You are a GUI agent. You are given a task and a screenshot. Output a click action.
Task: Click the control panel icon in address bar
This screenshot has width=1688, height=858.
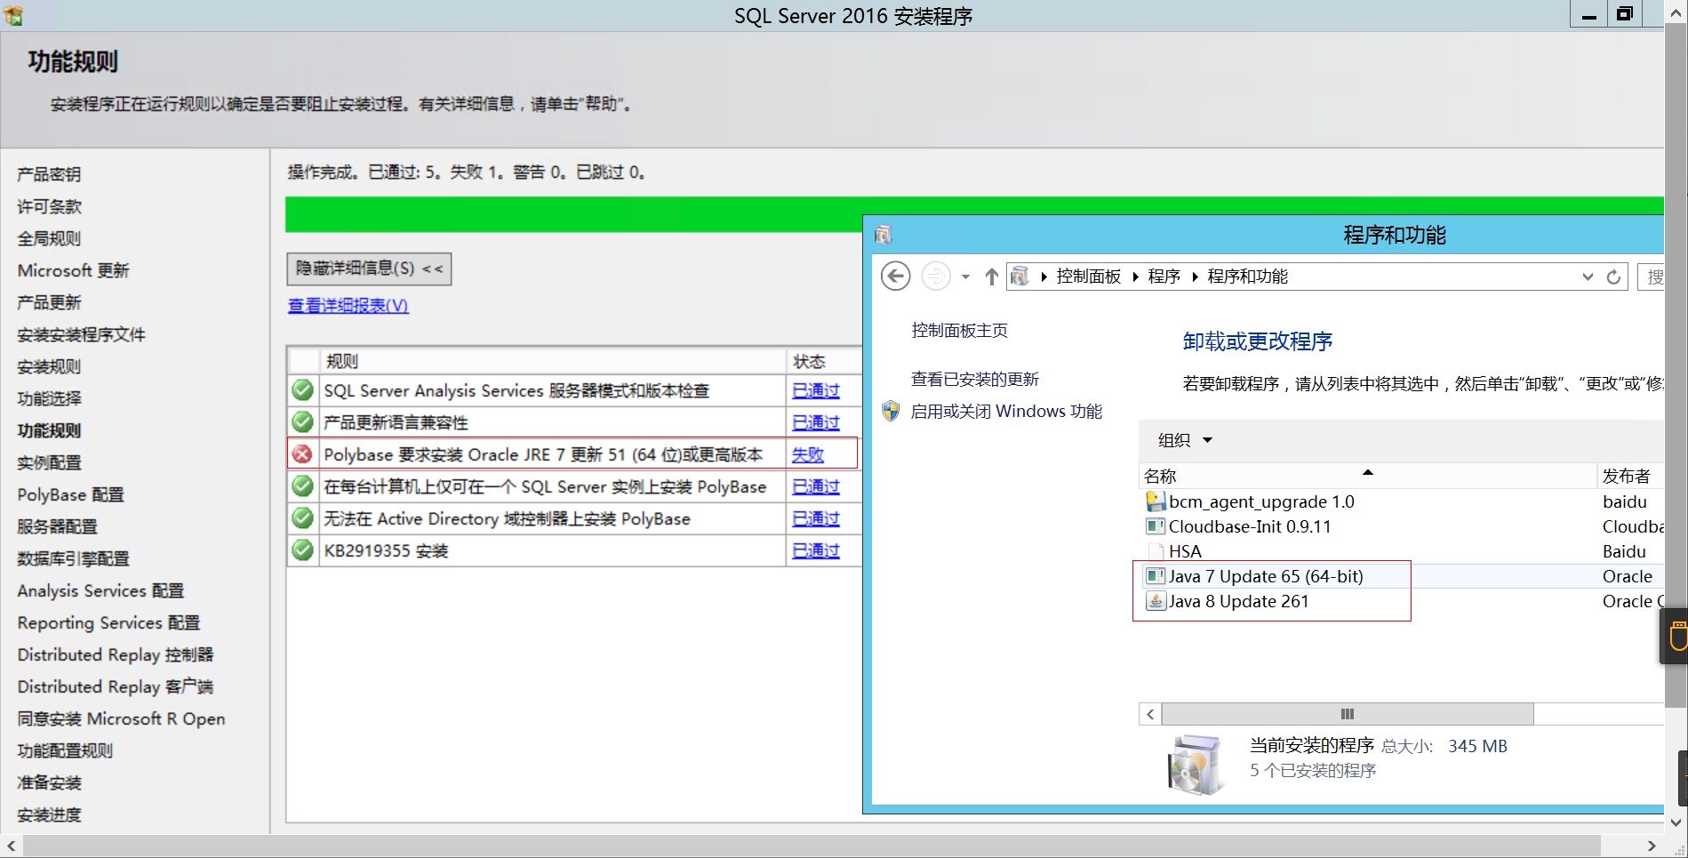1020,277
